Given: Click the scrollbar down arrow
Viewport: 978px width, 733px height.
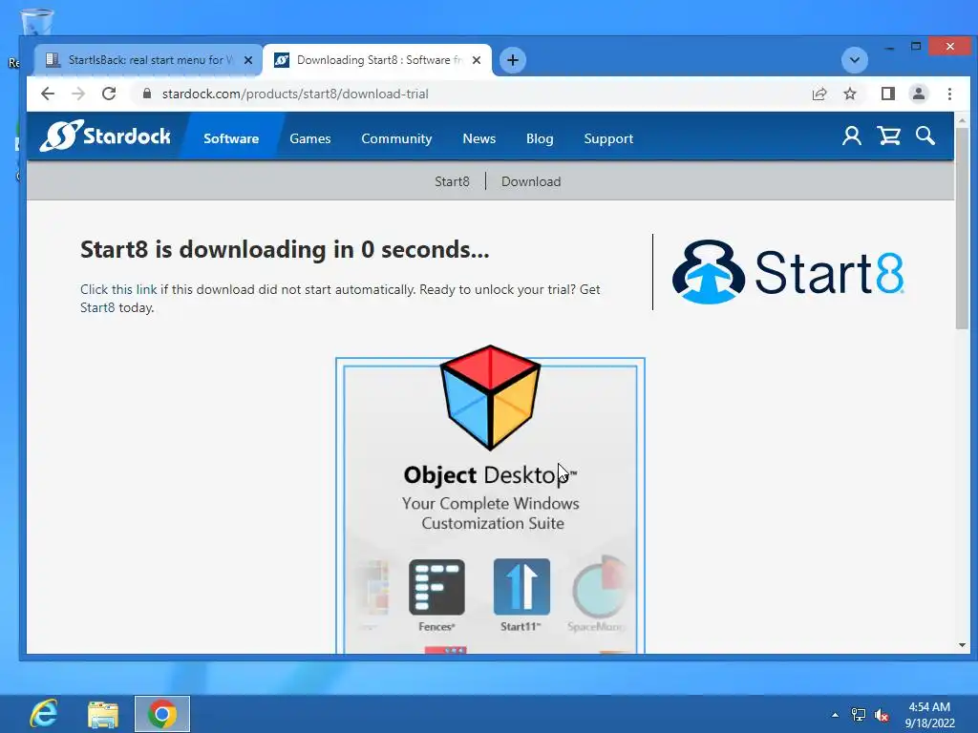Looking at the screenshot, I should 962,646.
